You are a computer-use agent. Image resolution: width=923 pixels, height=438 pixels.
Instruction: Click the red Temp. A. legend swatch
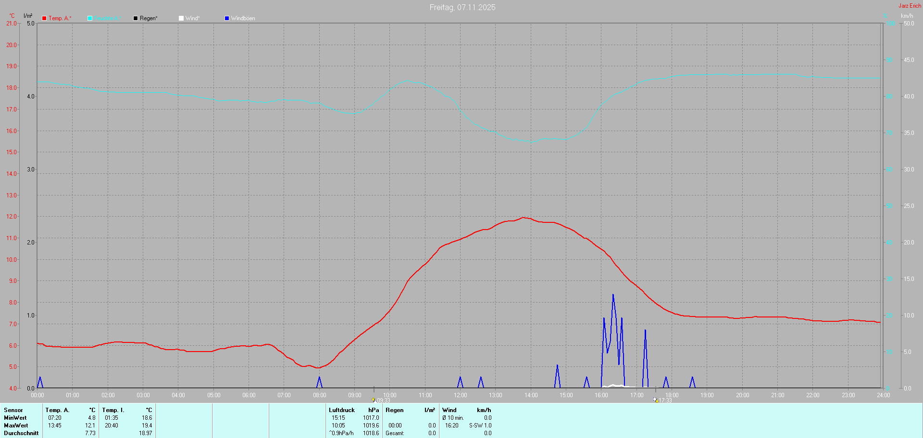pyautogui.click(x=44, y=18)
